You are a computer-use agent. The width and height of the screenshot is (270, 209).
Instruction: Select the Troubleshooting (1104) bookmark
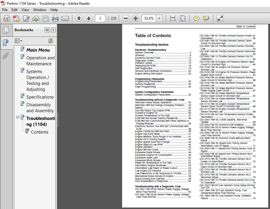point(41,121)
